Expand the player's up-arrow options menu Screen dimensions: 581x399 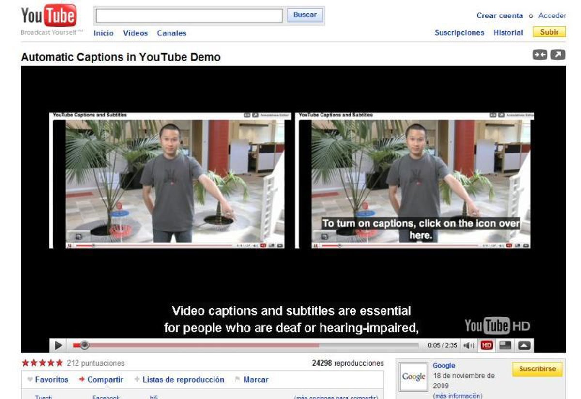point(525,345)
